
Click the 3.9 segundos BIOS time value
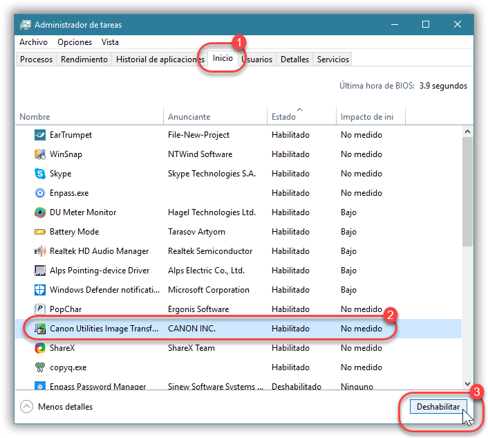443,86
